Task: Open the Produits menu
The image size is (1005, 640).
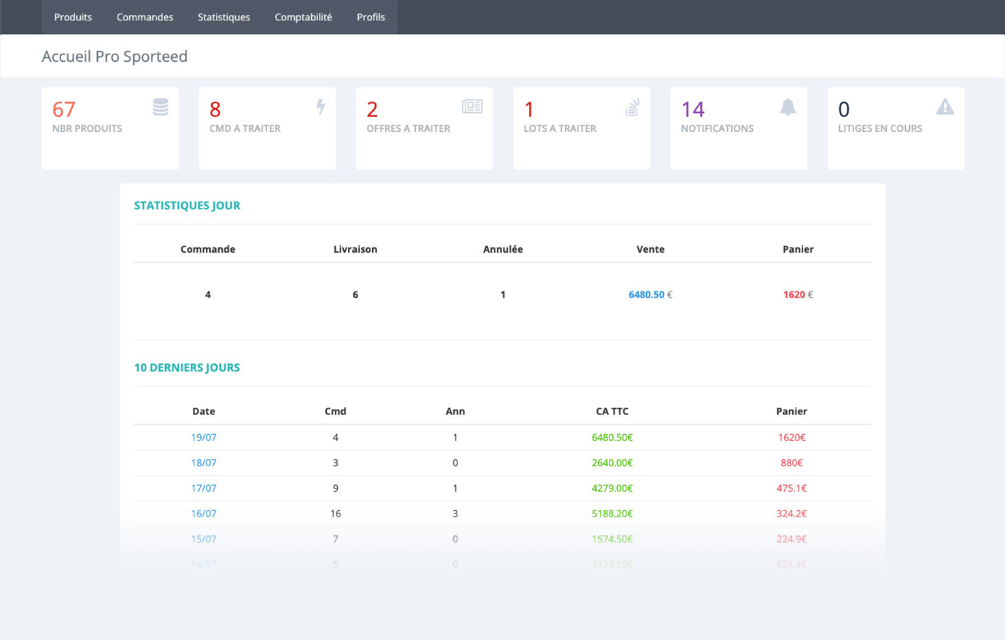Action: (73, 17)
